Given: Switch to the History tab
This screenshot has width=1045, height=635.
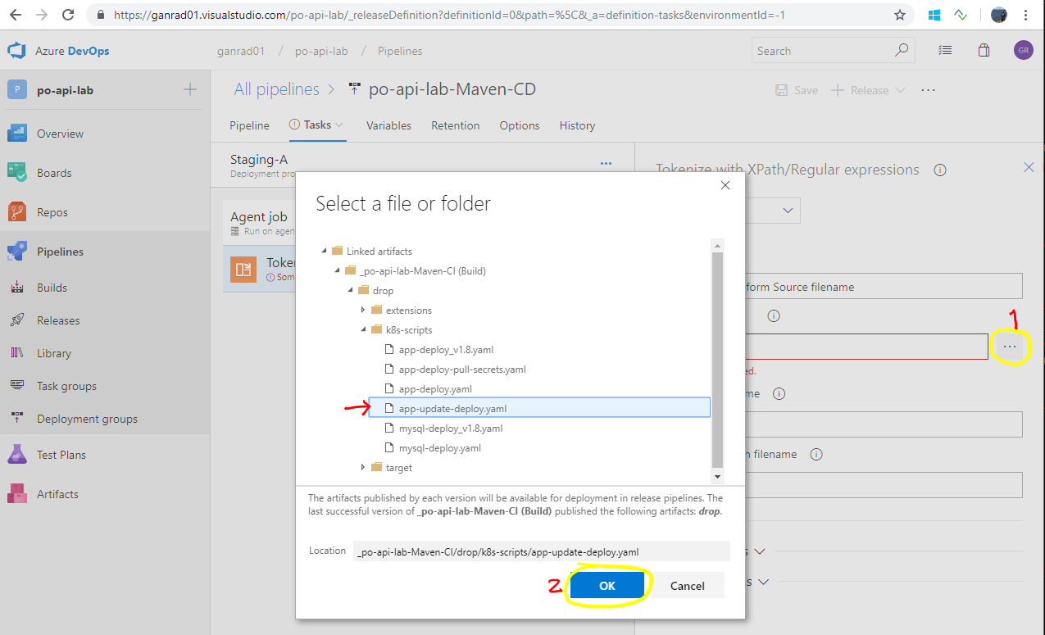Looking at the screenshot, I should [x=577, y=125].
